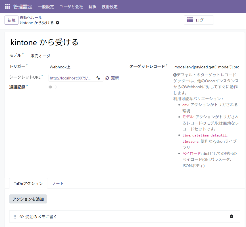
Task: Click the gear icon beside kintone から受ける
Action: [58, 23]
